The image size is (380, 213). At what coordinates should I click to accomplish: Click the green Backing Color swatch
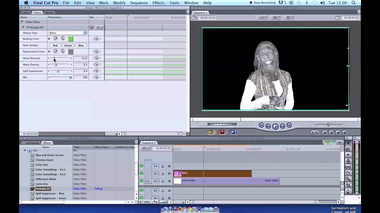tap(70, 39)
